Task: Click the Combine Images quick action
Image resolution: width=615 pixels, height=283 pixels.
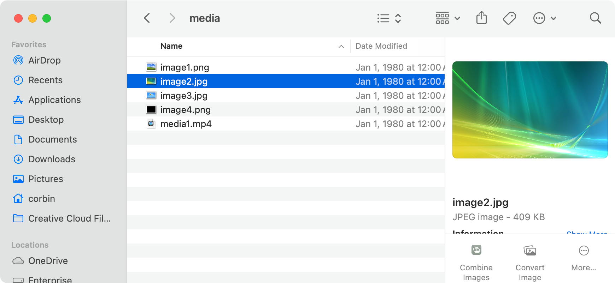Action: 476,263
